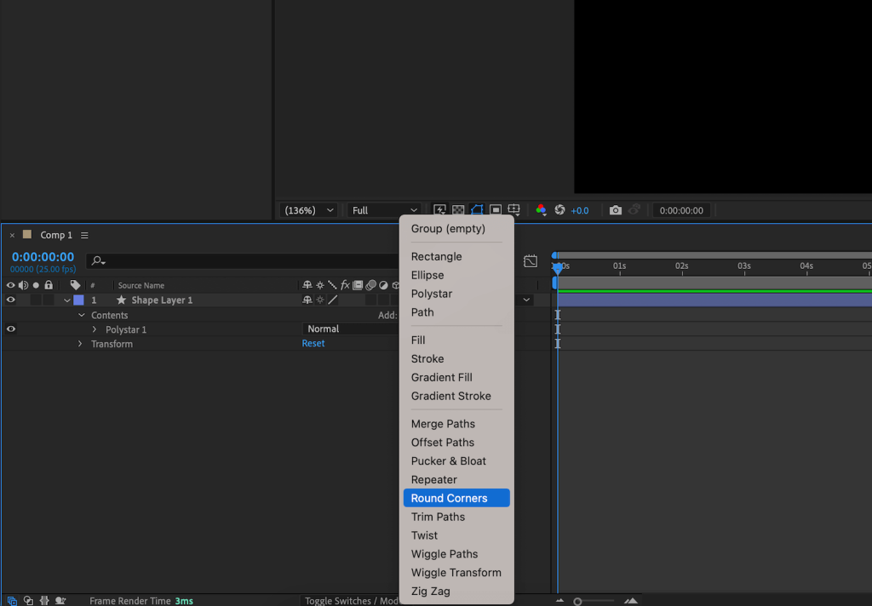Toggle the lock switch for Shape Layer 1
The height and width of the screenshot is (606, 872).
pos(49,300)
